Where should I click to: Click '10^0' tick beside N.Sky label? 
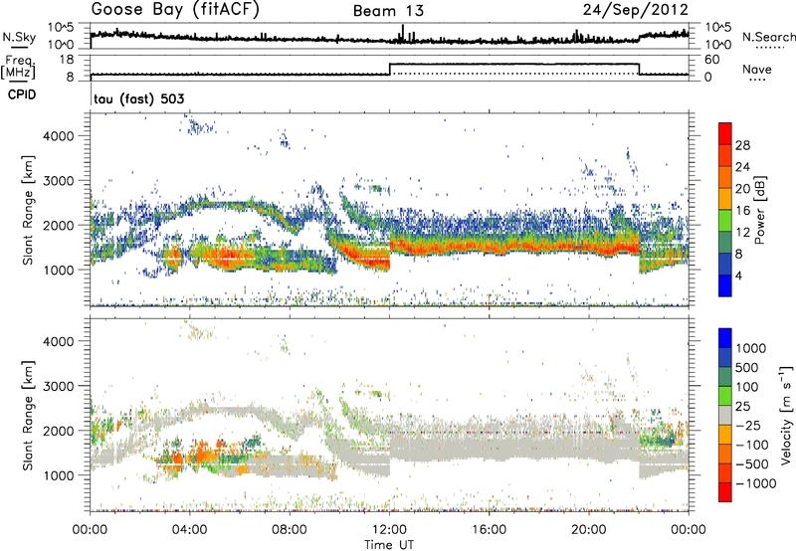point(61,45)
